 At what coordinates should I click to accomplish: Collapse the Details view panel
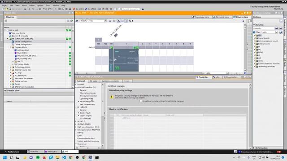tap(5, 90)
